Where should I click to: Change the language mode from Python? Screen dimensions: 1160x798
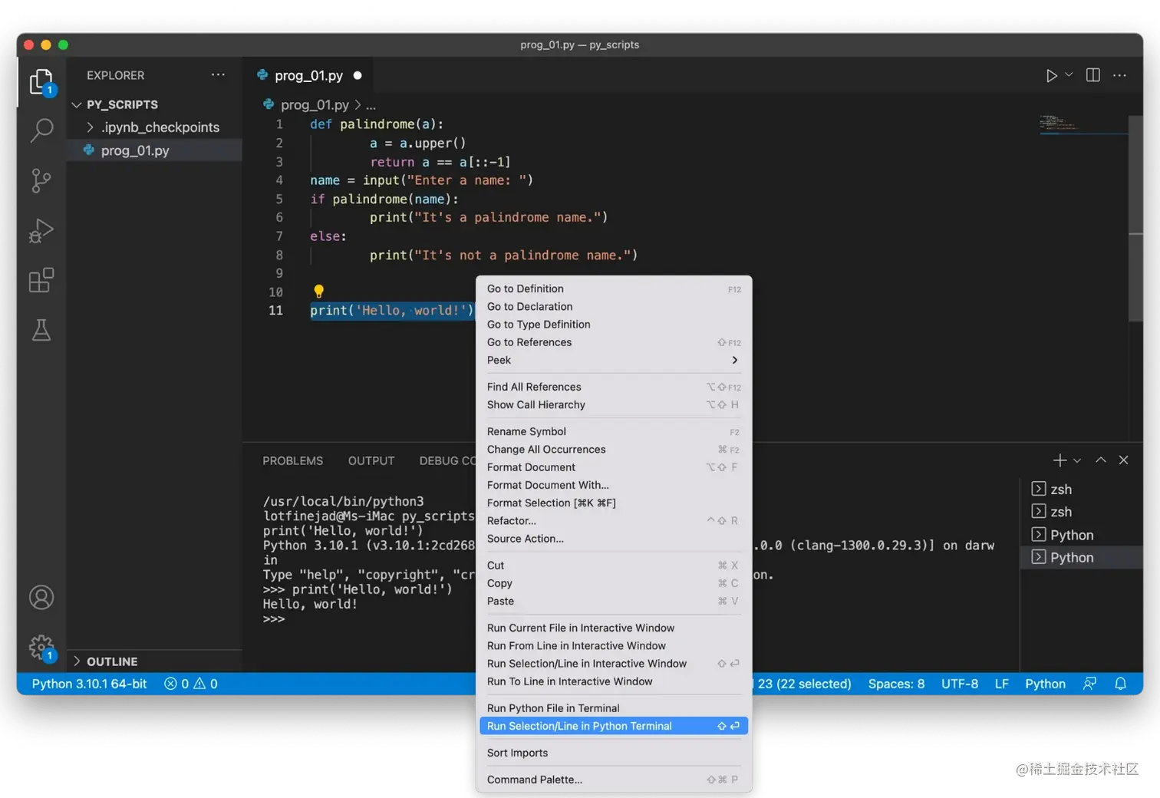(1045, 684)
